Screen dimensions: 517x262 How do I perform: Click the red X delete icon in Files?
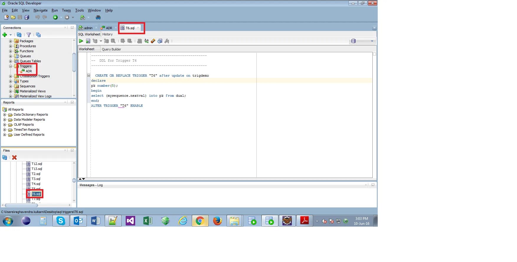pyautogui.click(x=14, y=158)
